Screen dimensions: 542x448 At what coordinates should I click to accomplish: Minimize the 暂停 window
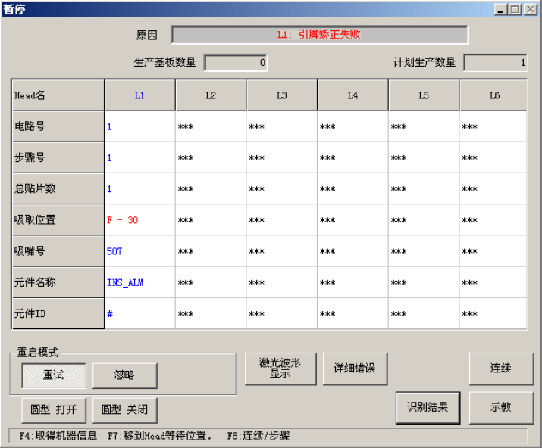tap(500, 9)
